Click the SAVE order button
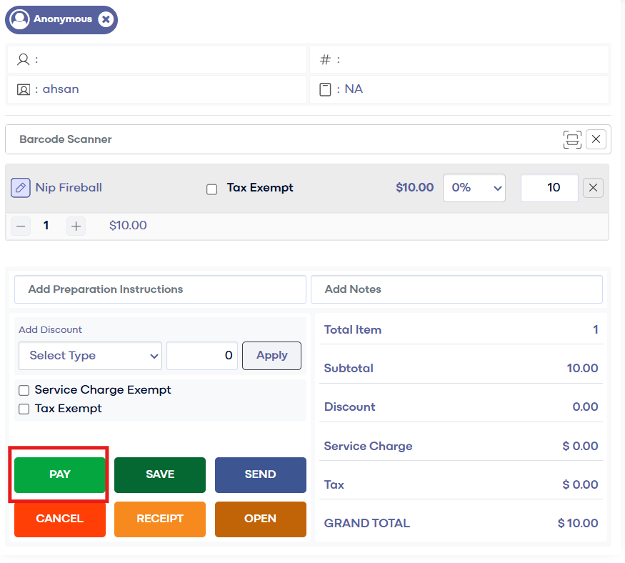The width and height of the screenshot is (625, 563). pos(160,474)
